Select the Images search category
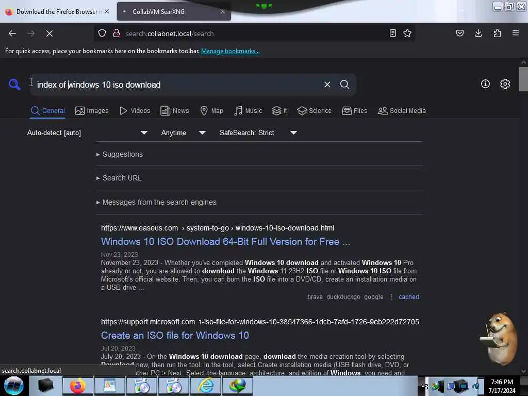528x396 pixels. [92, 111]
